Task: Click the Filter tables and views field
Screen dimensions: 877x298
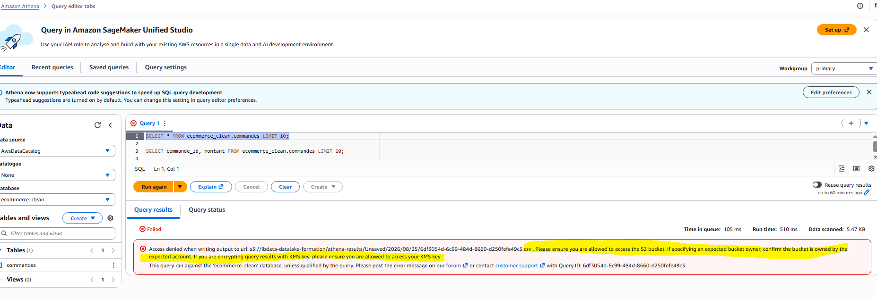Action: (x=57, y=233)
